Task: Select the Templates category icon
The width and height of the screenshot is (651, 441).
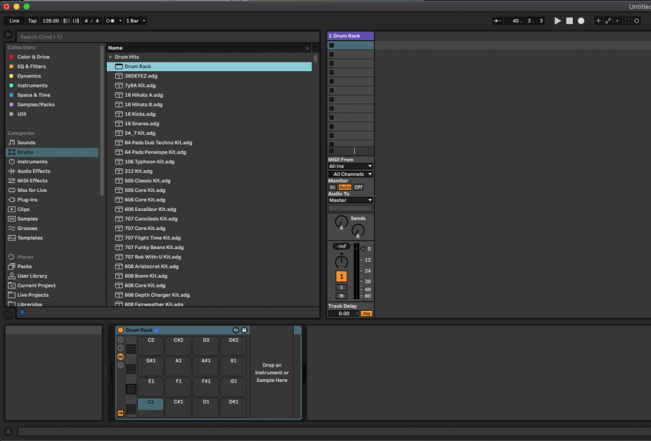Action: click(x=11, y=238)
